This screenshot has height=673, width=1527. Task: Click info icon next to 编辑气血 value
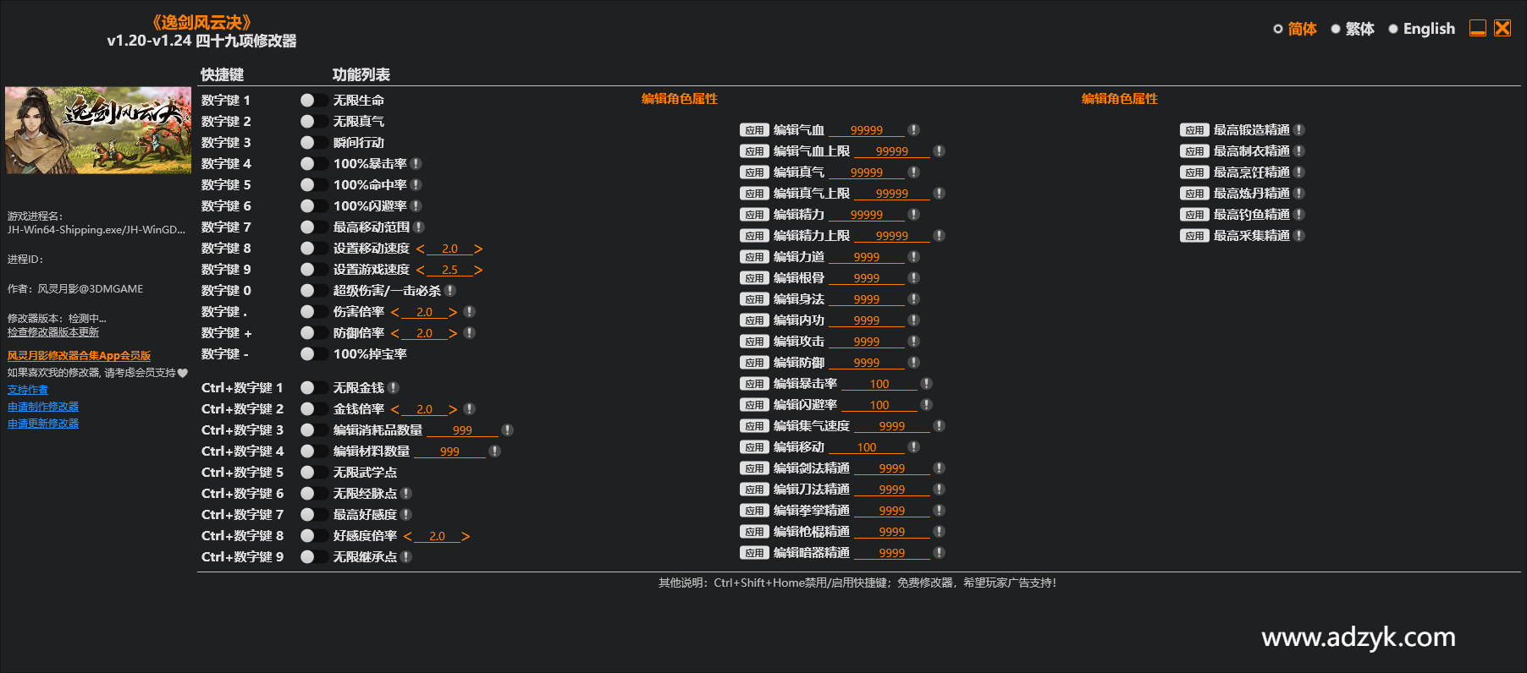(914, 129)
